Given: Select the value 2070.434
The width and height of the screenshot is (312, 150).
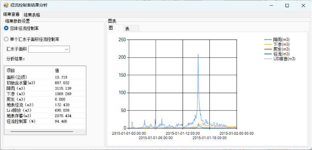Looking at the screenshot, I should pos(63,116).
